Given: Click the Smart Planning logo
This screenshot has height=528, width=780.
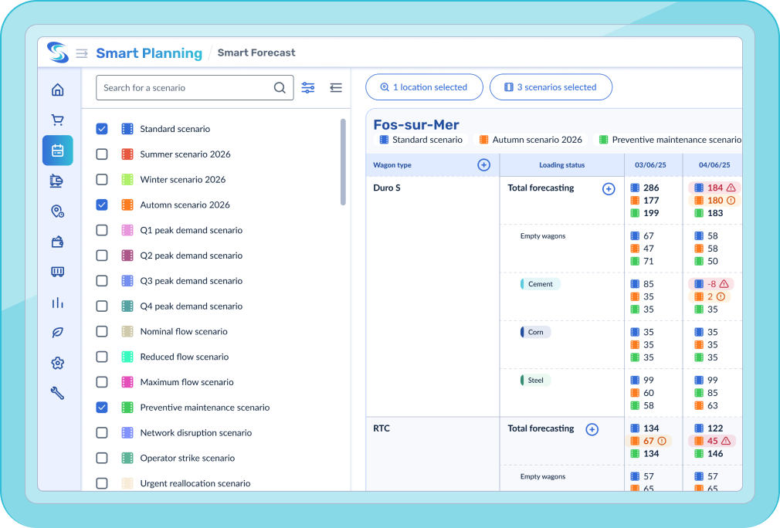Looking at the screenshot, I should pos(58,52).
